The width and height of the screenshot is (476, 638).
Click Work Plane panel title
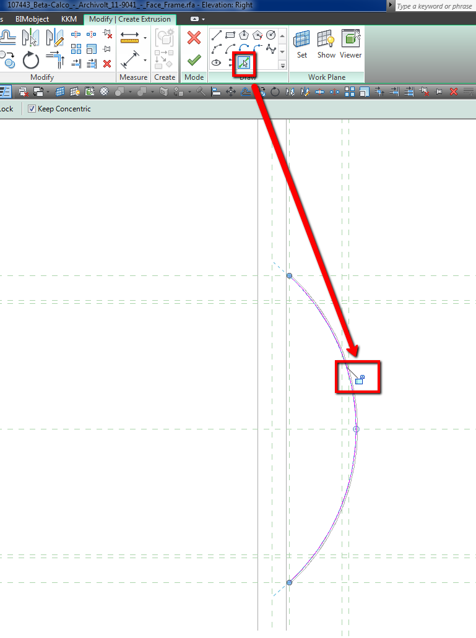tap(327, 77)
